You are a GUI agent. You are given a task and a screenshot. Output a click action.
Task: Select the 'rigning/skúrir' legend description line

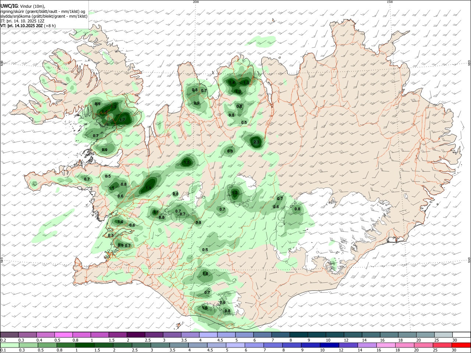coord(43,11)
